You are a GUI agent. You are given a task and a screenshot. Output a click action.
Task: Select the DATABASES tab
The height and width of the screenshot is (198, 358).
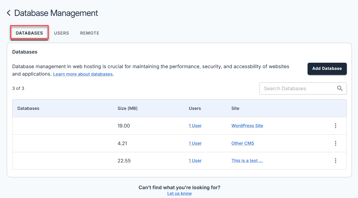click(x=29, y=33)
